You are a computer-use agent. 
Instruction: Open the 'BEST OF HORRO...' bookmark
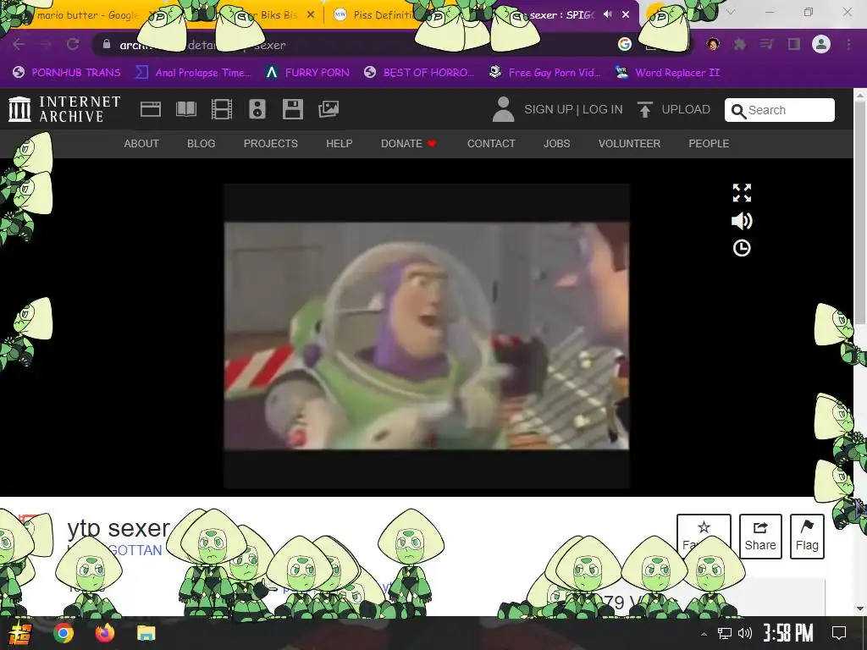tap(419, 73)
